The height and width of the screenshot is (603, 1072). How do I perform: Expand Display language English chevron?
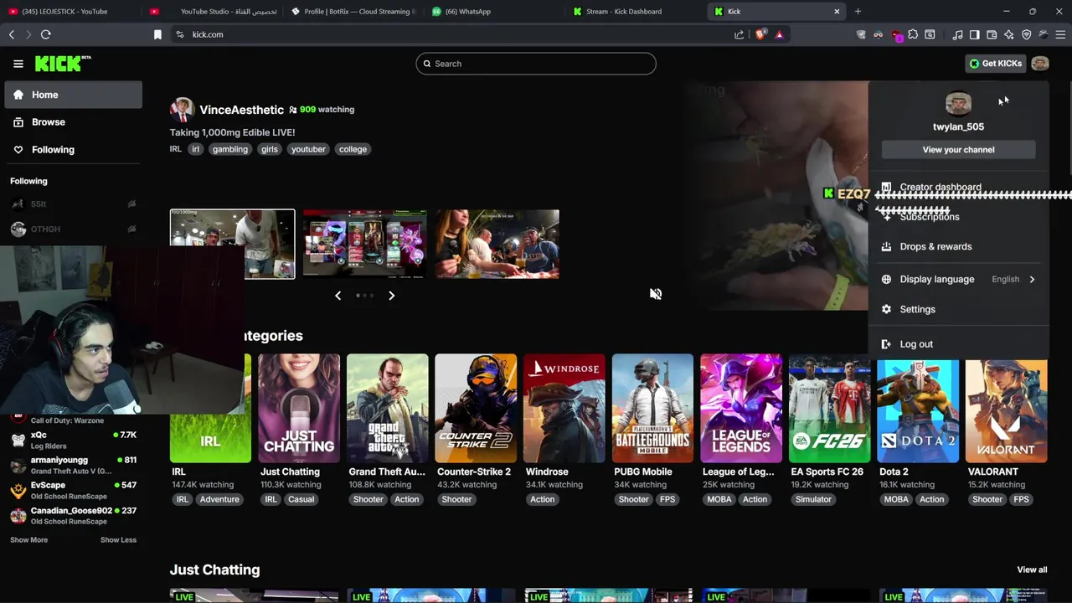coord(1032,279)
